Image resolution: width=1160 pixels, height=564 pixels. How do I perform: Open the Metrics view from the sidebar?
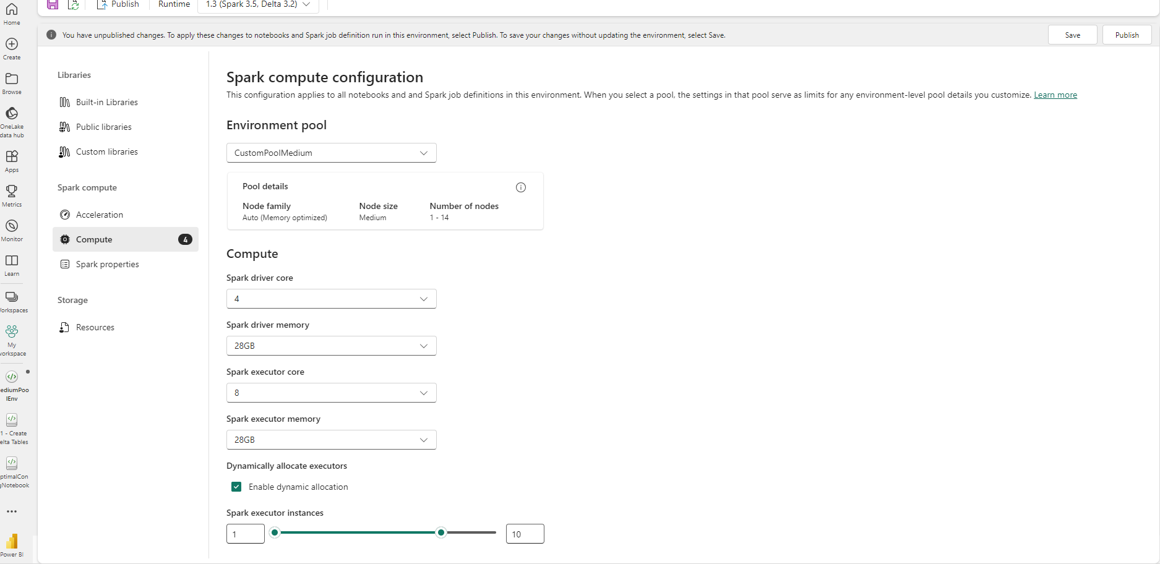pos(12,195)
